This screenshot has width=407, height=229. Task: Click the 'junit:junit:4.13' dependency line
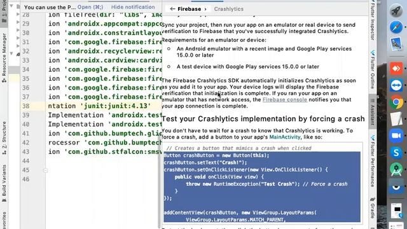click(x=99, y=106)
